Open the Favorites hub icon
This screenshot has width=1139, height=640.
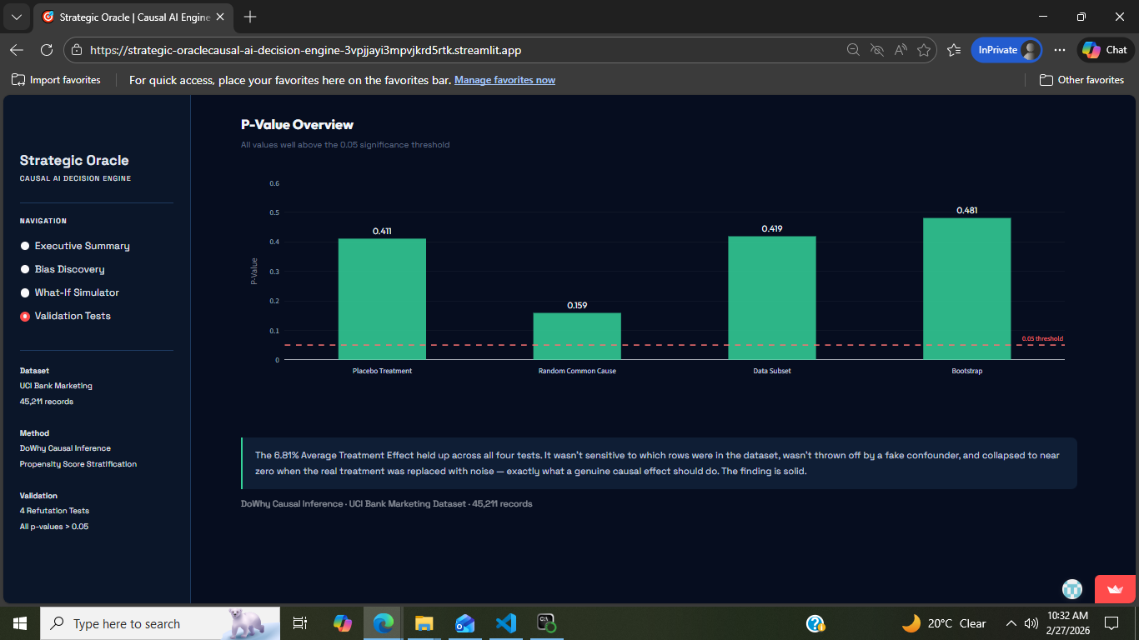click(954, 50)
